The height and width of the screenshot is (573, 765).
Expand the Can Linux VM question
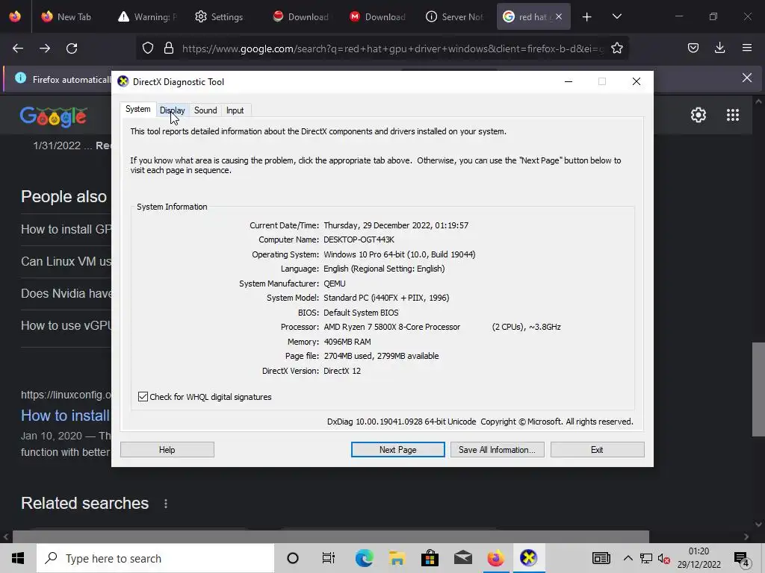tap(66, 261)
